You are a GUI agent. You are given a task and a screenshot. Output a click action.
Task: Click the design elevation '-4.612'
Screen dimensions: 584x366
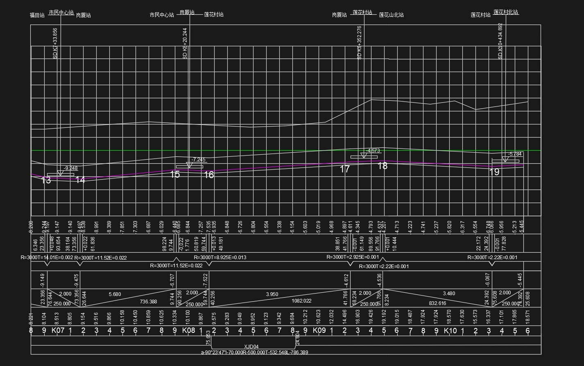pyautogui.click(x=346, y=280)
